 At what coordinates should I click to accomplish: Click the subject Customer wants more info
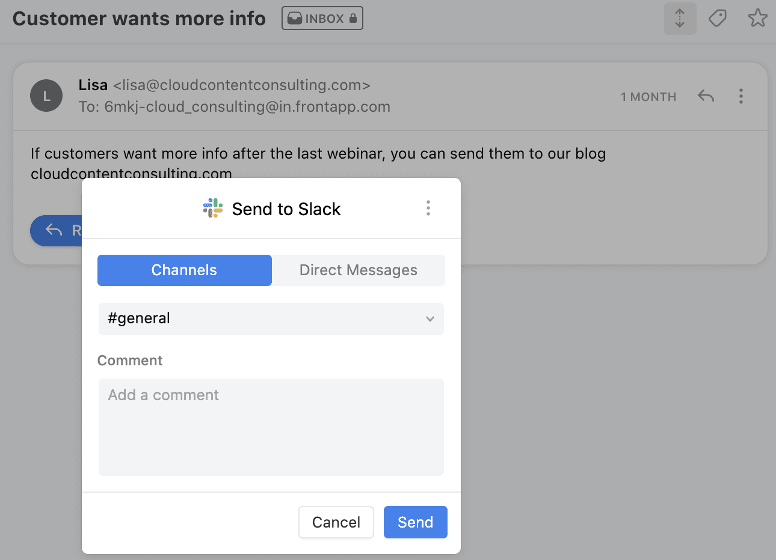(139, 19)
